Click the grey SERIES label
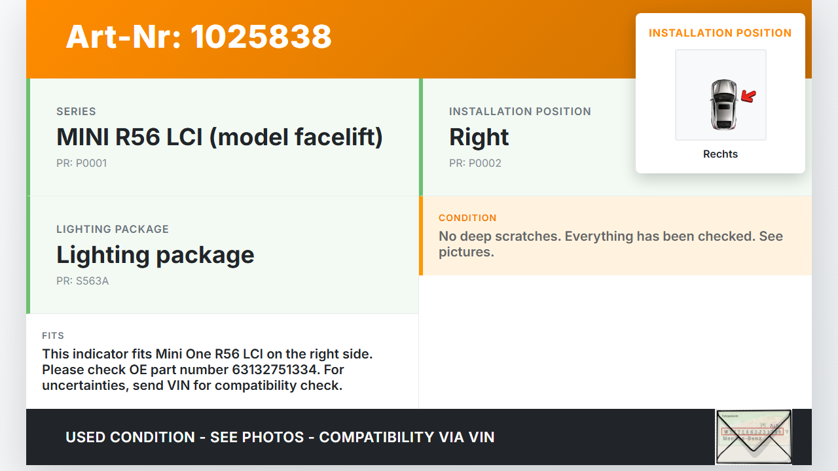The width and height of the screenshot is (838, 471). point(76,111)
